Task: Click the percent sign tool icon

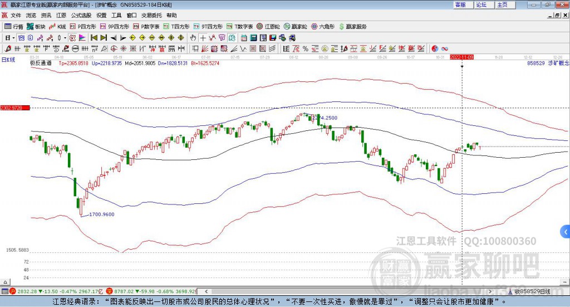Action: pyautogui.click(x=306, y=48)
